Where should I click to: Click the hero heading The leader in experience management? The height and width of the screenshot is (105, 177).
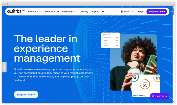pos(47,48)
